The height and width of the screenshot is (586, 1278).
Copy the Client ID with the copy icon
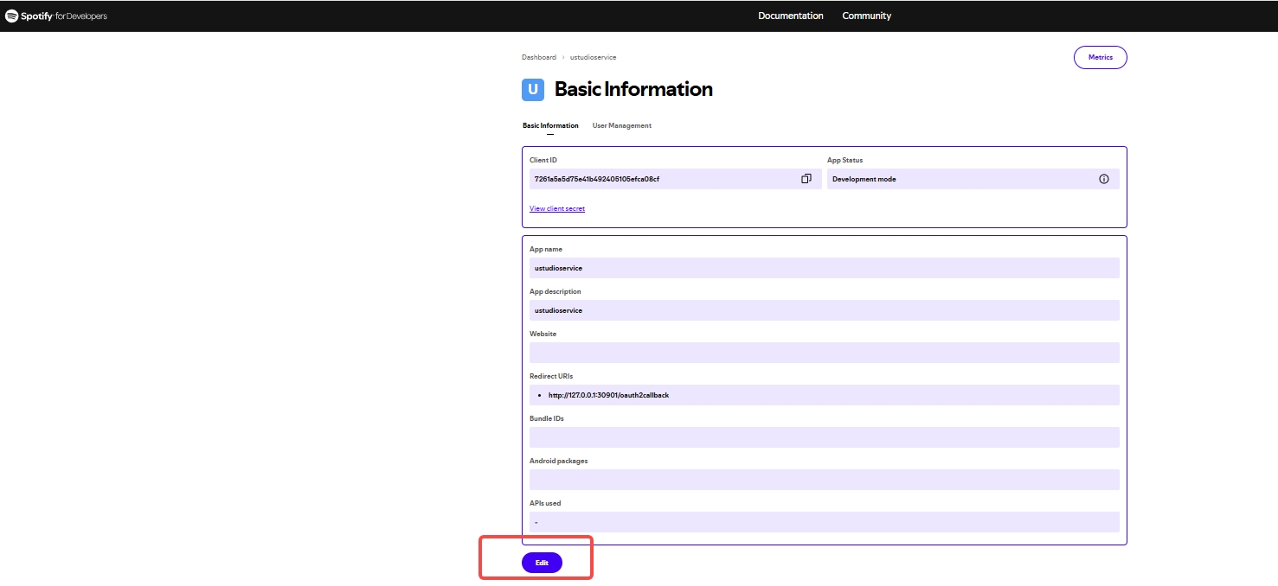pyautogui.click(x=806, y=179)
